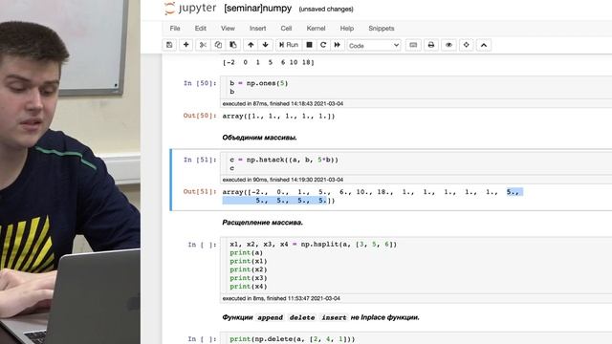Click the In [51] prompt label

pyautogui.click(x=200, y=160)
